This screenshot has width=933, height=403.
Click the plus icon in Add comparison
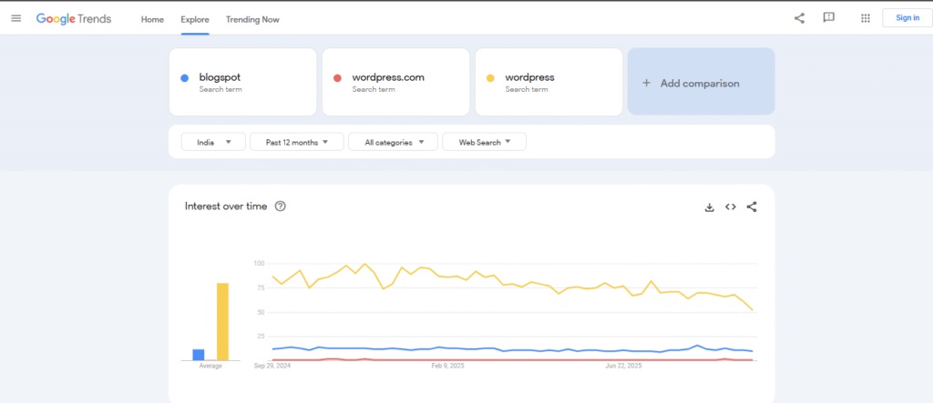click(646, 83)
